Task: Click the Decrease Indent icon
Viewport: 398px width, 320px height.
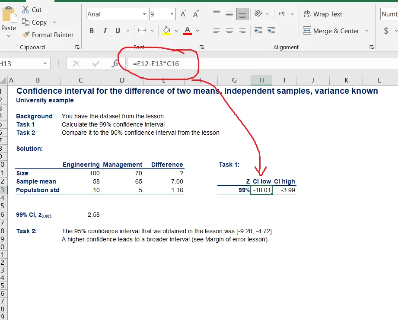Action: pyautogui.click(x=258, y=31)
